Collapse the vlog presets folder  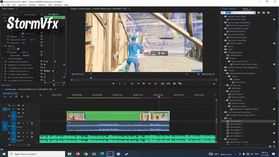[223, 118]
